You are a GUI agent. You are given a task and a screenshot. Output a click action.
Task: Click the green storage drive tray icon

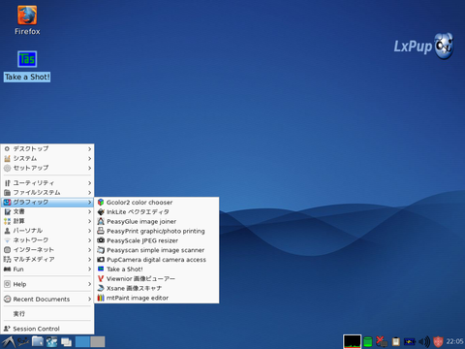click(367, 341)
